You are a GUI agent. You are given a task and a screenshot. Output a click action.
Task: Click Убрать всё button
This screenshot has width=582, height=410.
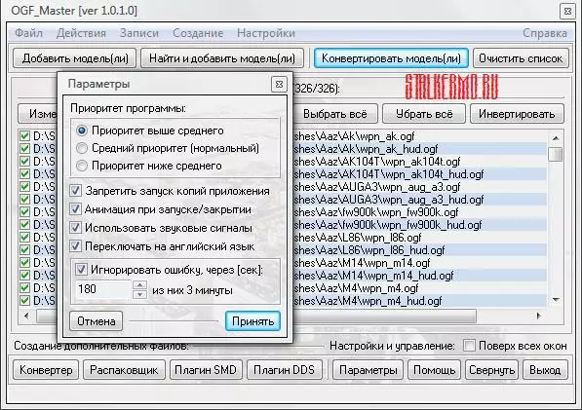(424, 113)
